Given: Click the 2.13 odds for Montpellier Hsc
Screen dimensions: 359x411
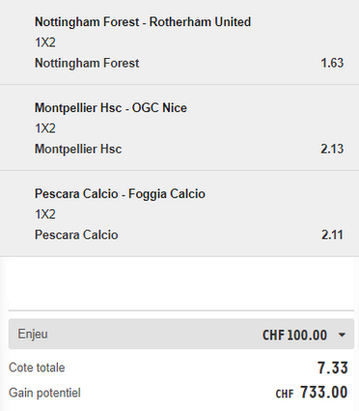Looking at the screenshot, I should coord(332,149).
